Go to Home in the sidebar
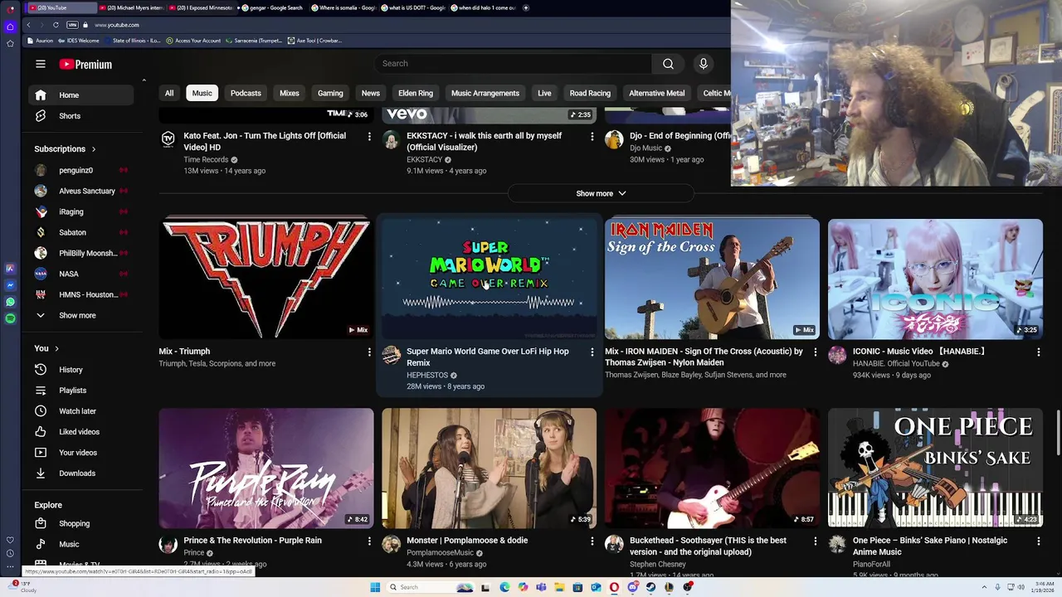The height and width of the screenshot is (597, 1062). [x=80, y=95]
